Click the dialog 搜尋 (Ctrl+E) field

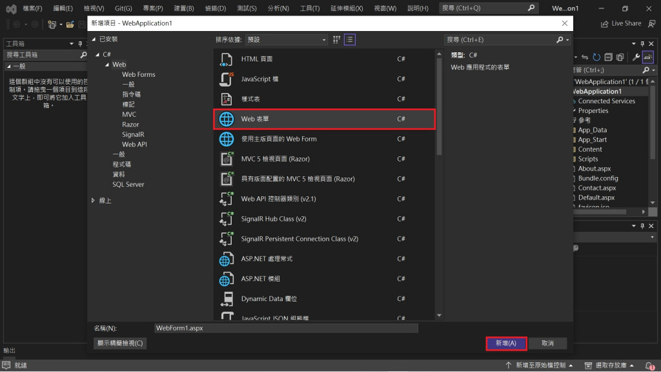501,39
